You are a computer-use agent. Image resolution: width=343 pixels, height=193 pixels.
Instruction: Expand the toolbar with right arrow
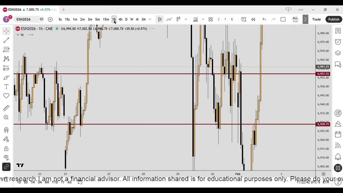tap(305, 19)
